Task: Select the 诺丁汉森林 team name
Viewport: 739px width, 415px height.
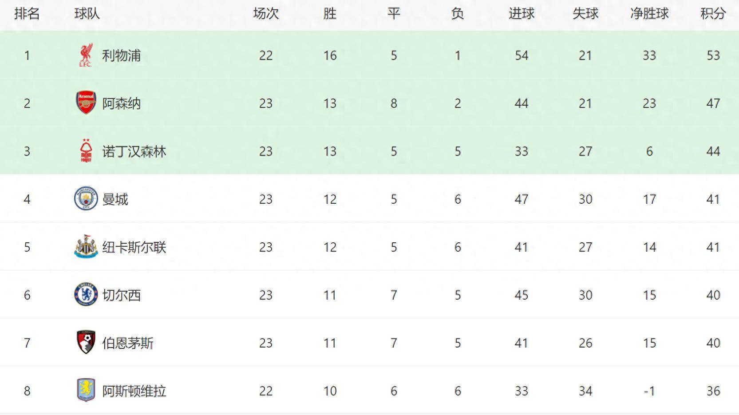Action: pos(134,151)
